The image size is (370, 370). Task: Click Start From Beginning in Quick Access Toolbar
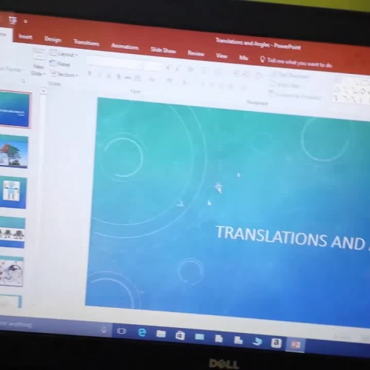point(13,20)
